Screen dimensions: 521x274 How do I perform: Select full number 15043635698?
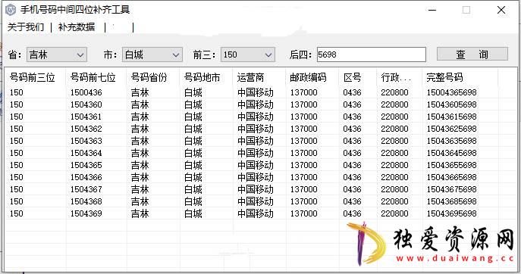click(451, 141)
